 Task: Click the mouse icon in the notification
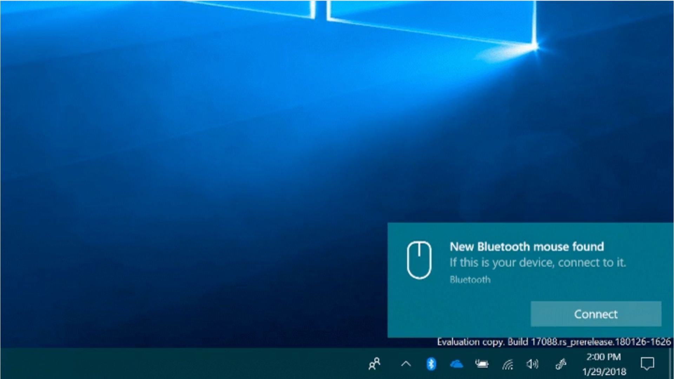419,260
